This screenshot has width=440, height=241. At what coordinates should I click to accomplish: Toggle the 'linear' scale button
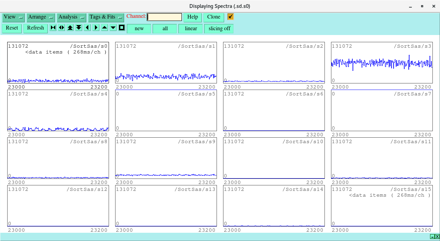(x=190, y=28)
